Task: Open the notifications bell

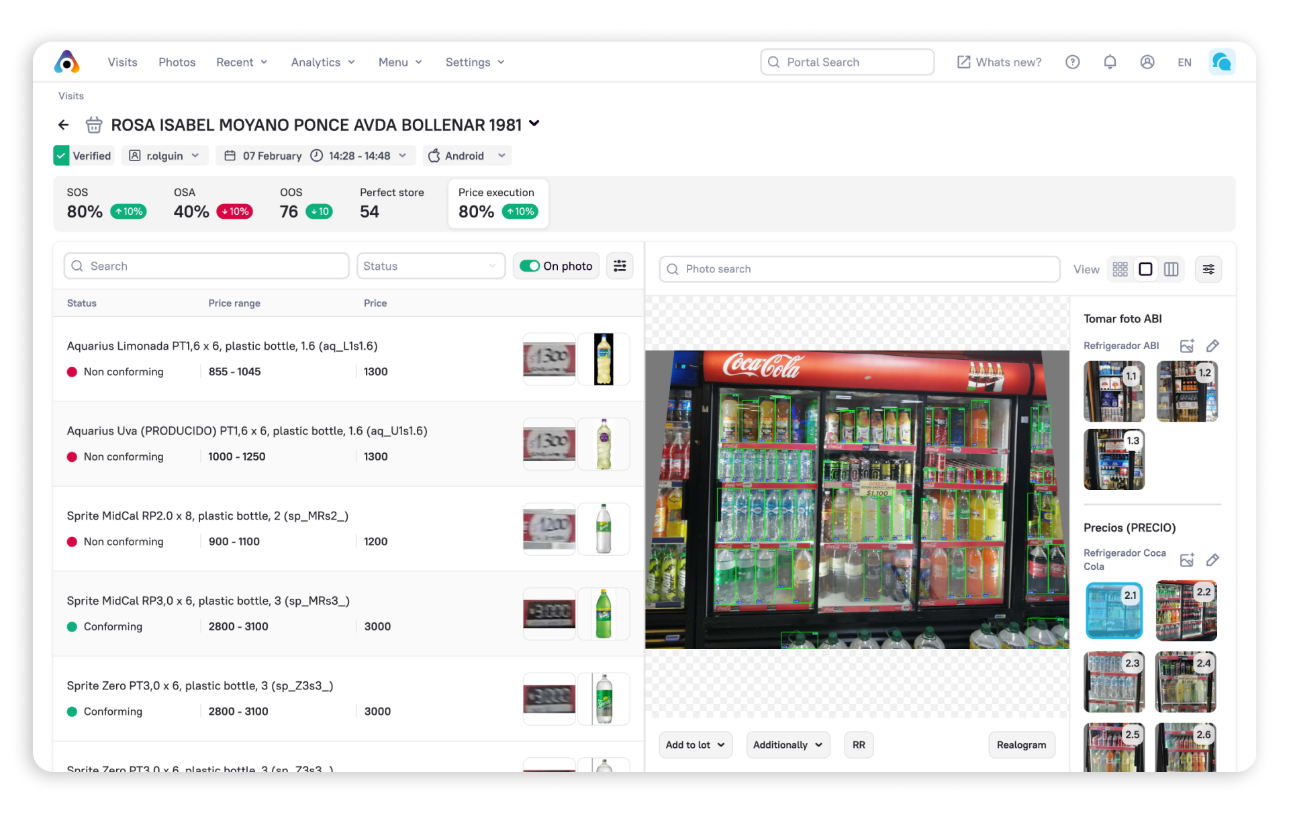Action: [x=1110, y=62]
